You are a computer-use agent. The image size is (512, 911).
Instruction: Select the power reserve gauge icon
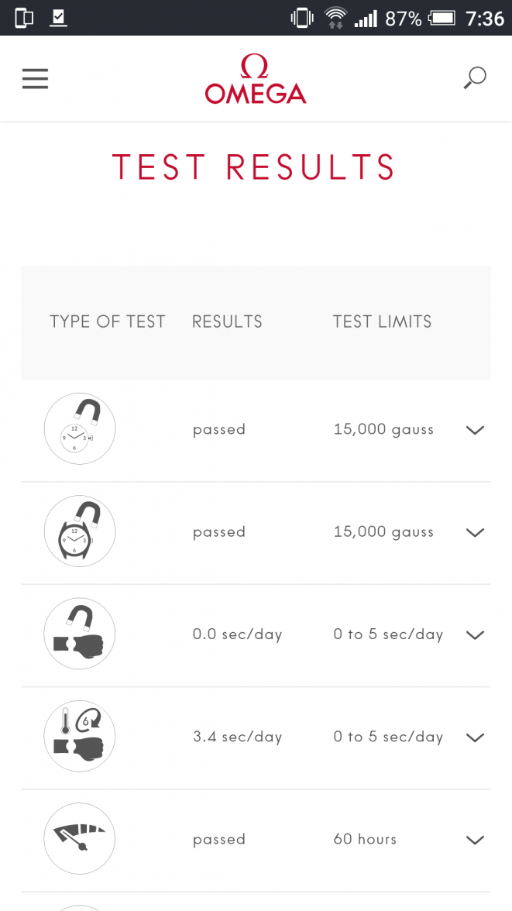coord(80,838)
